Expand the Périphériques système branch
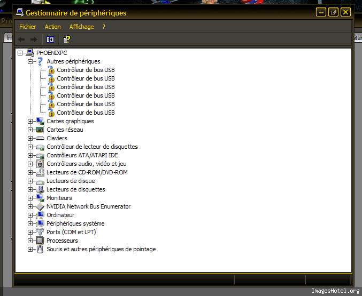This screenshot has height=296, width=362. [x=30, y=223]
